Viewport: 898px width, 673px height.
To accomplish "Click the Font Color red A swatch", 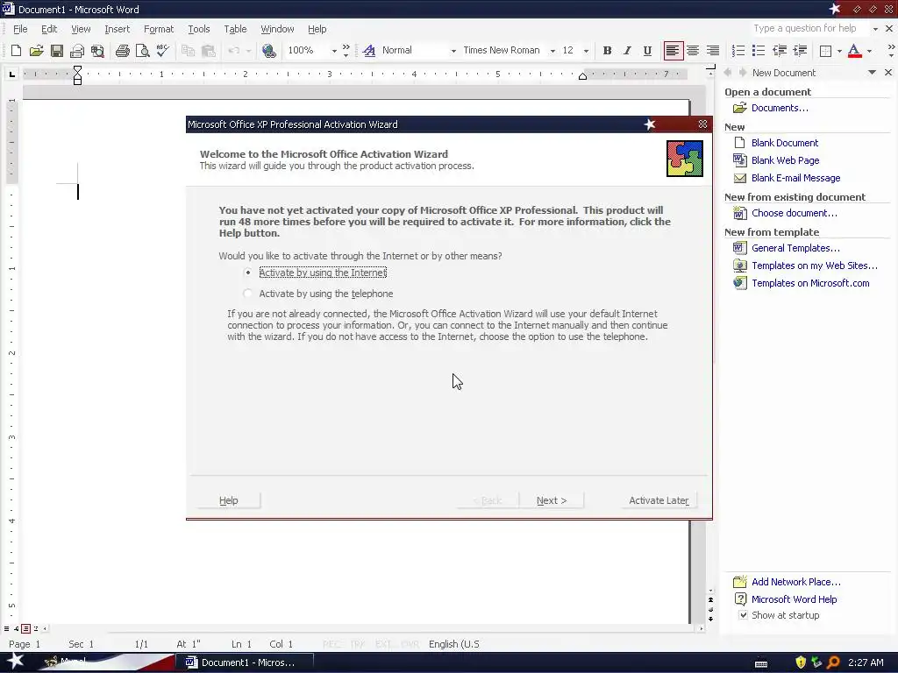I will coord(854,50).
